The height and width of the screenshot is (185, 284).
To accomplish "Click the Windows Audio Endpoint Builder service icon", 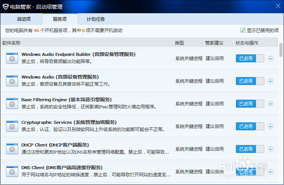I will coord(12,58).
